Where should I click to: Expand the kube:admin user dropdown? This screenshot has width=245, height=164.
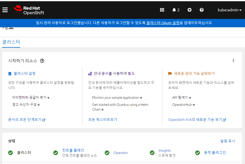[230, 10]
